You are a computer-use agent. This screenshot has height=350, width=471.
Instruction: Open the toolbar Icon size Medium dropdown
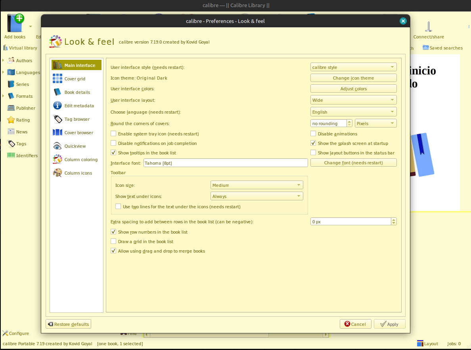click(x=257, y=185)
